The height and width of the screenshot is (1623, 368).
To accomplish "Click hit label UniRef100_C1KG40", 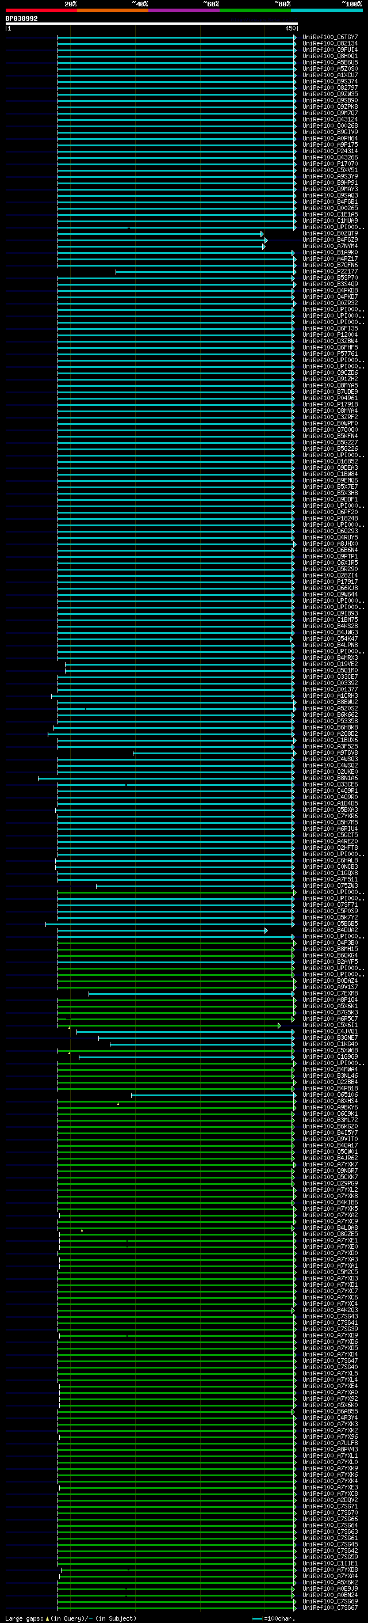I will 329,1044.
